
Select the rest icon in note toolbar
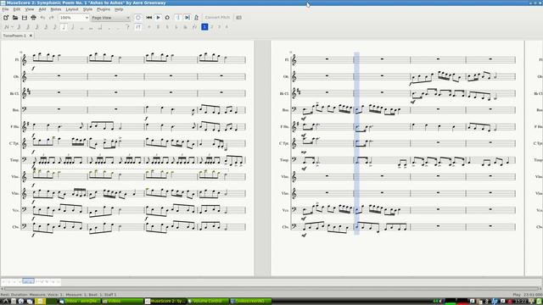point(128,26)
